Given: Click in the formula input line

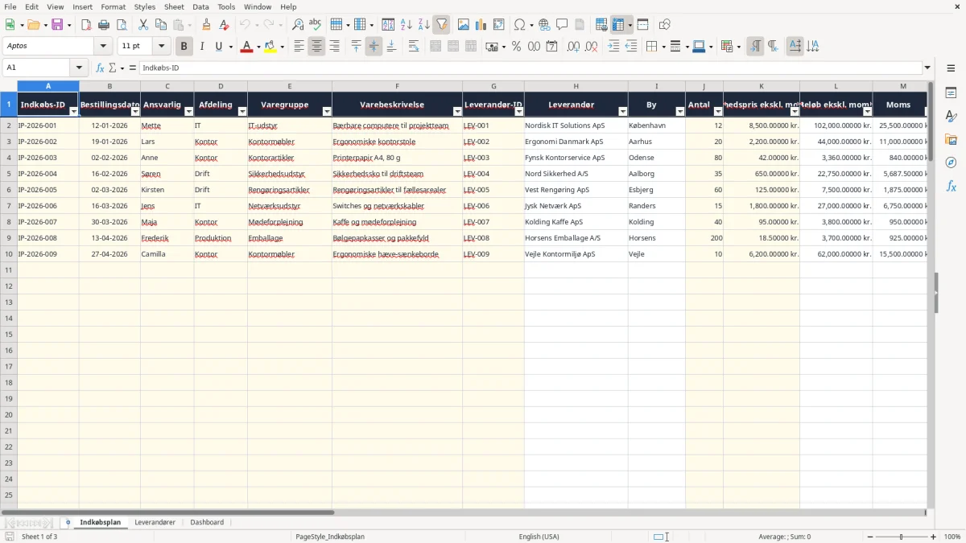Looking at the screenshot, I should [x=530, y=68].
